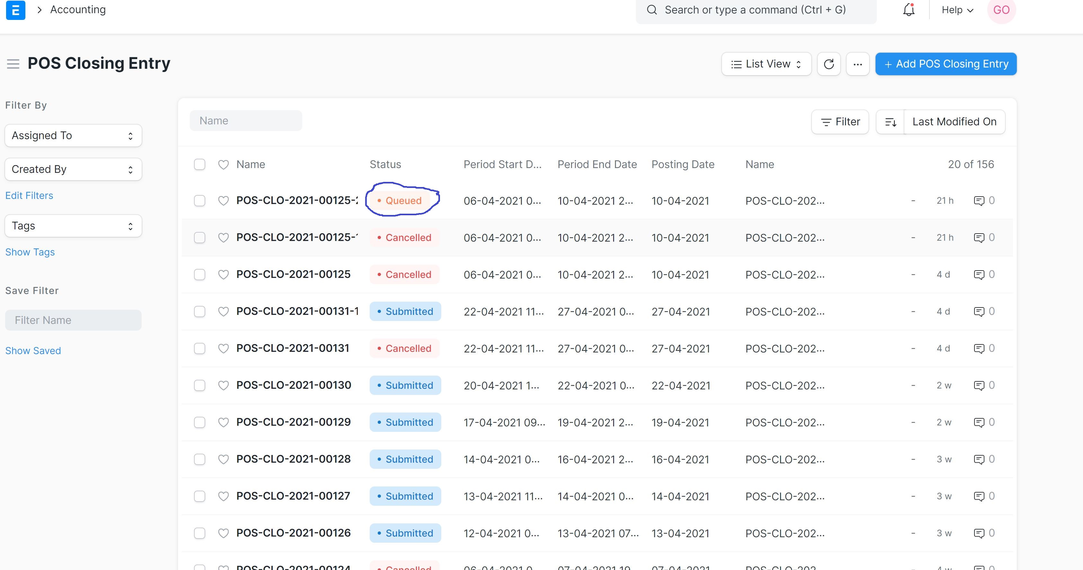Open the Filter panel
This screenshot has width=1083, height=570.
[840, 121]
